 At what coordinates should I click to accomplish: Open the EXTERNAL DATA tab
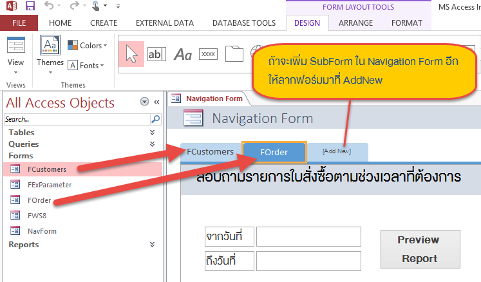pos(165,23)
